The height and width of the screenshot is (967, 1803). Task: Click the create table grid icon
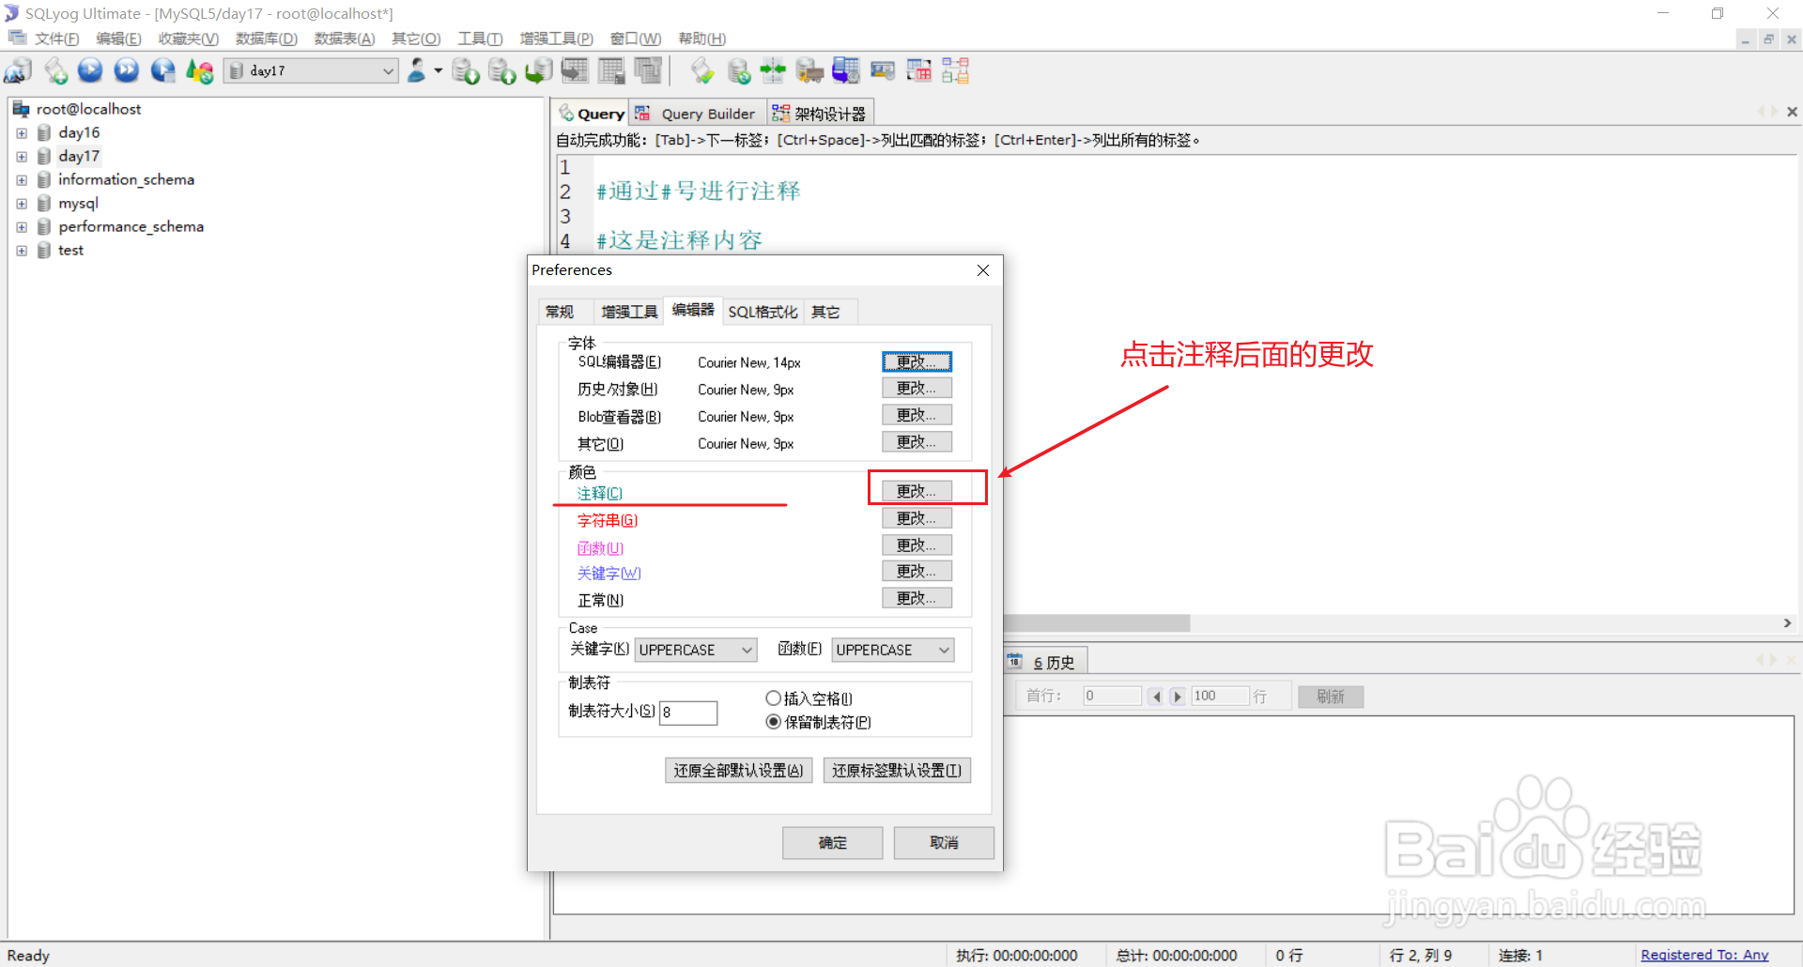[x=611, y=70]
